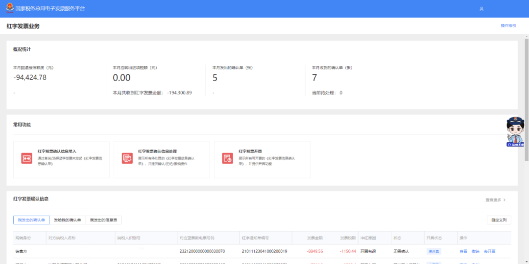Viewport: 529px width, 264px height.
Task: Open 红字发票开具 function card
Action: coord(262,159)
